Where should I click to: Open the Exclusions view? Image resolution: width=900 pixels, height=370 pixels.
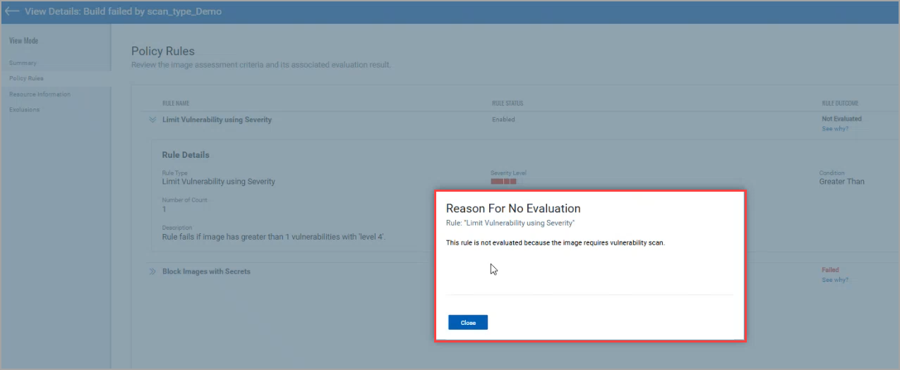pos(25,109)
